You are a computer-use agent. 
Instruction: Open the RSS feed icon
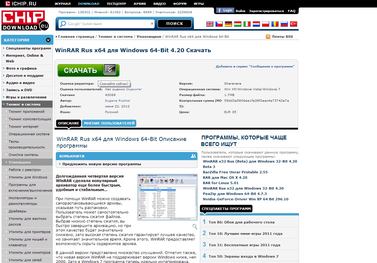coord(268,37)
